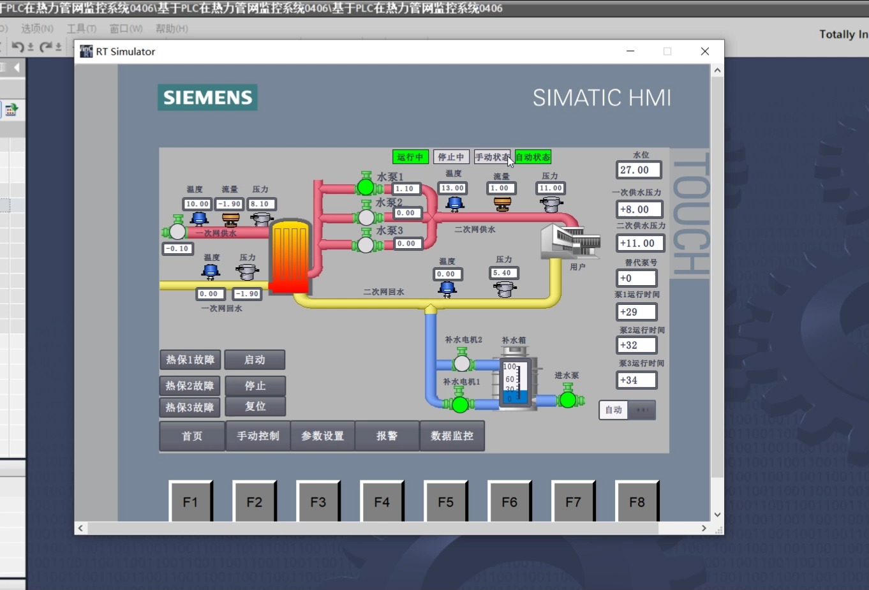
Task: Click the 复位 reset button
Action: click(255, 406)
